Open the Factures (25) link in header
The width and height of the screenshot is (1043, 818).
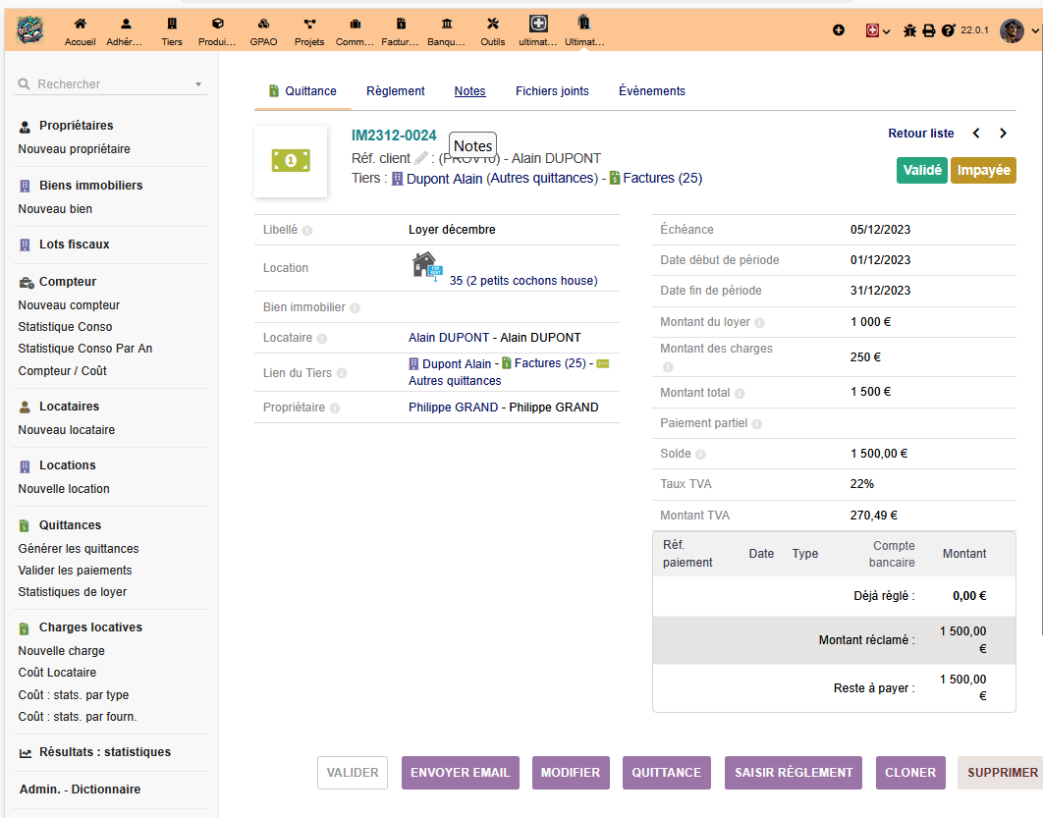click(x=663, y=178)
